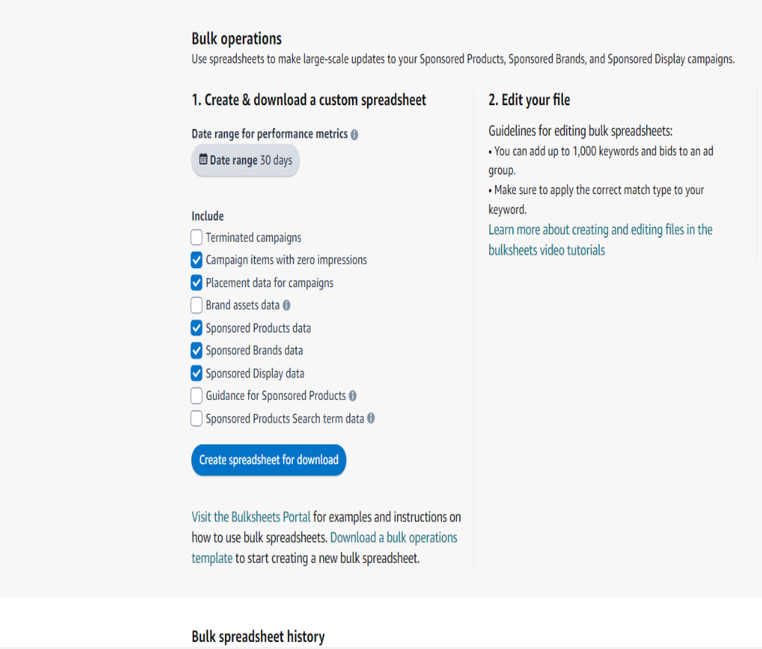Disable Sponsored Brands data
The height and width of the screenshot is (649, 762).
tap(196, 350)
